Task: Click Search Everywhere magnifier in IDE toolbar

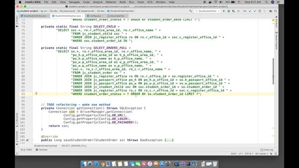Action: [x=276, y=11]
